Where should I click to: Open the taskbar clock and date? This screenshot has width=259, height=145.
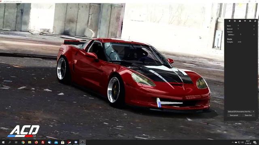click(248, 142)
